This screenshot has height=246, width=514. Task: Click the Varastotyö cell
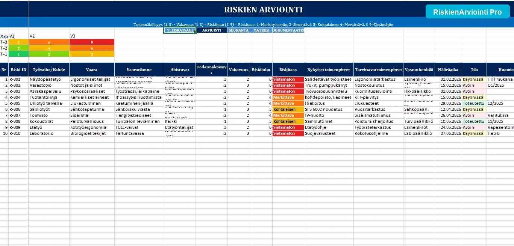[x=49, y=85]
